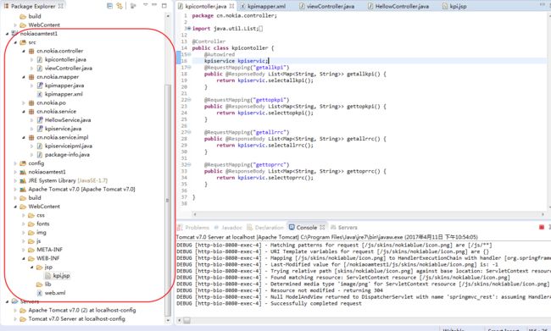Screen dimensions: 551x331
Task: Switch to the viewController.java editor tab
Action: [x=327, y=6]
